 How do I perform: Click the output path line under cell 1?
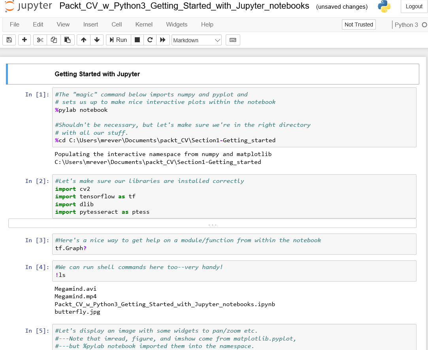coord(158,162)
